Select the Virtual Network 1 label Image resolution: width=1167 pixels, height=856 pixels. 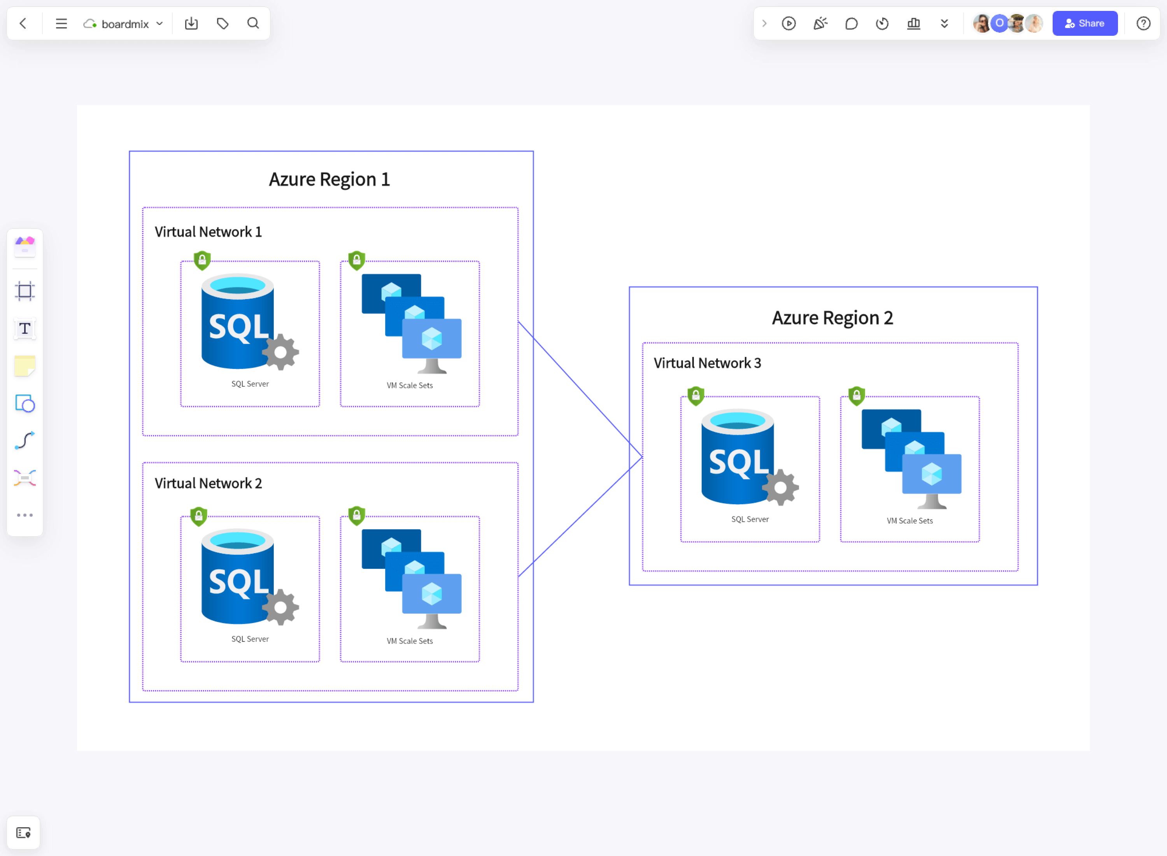coord(208,232)
